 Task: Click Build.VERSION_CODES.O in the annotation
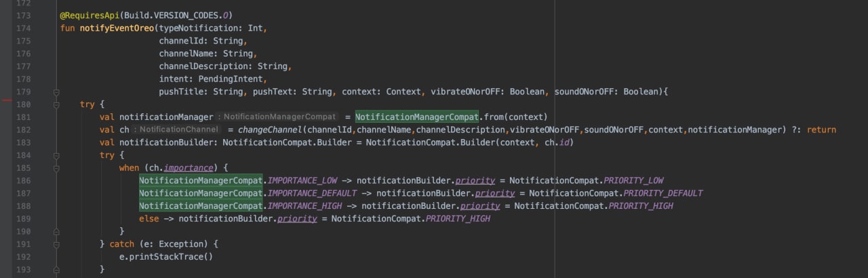[178, 16]
